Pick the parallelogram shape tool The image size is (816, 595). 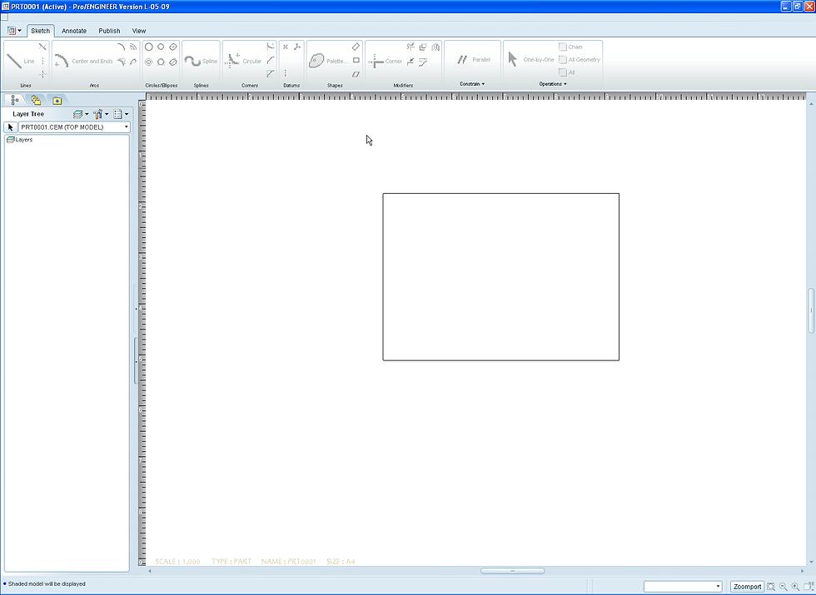tap(356, 74)
